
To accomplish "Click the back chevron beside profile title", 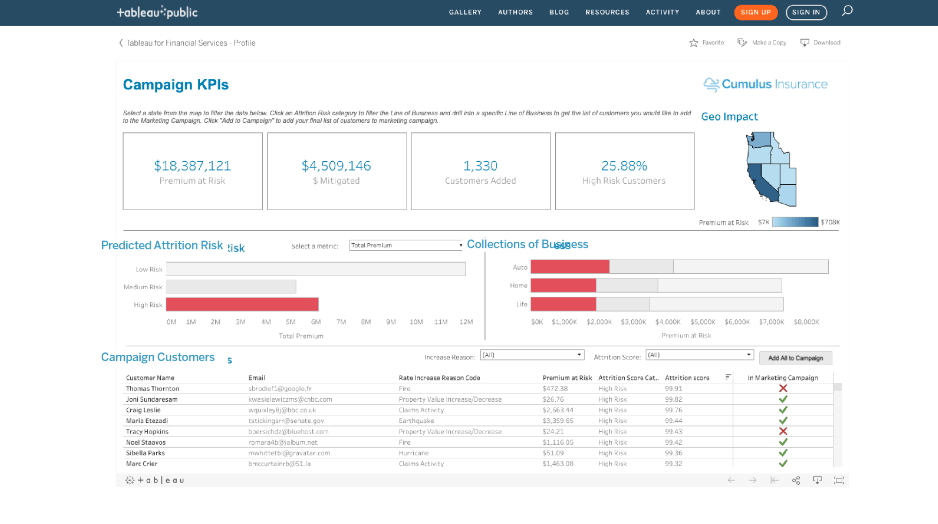I will 121,43.
